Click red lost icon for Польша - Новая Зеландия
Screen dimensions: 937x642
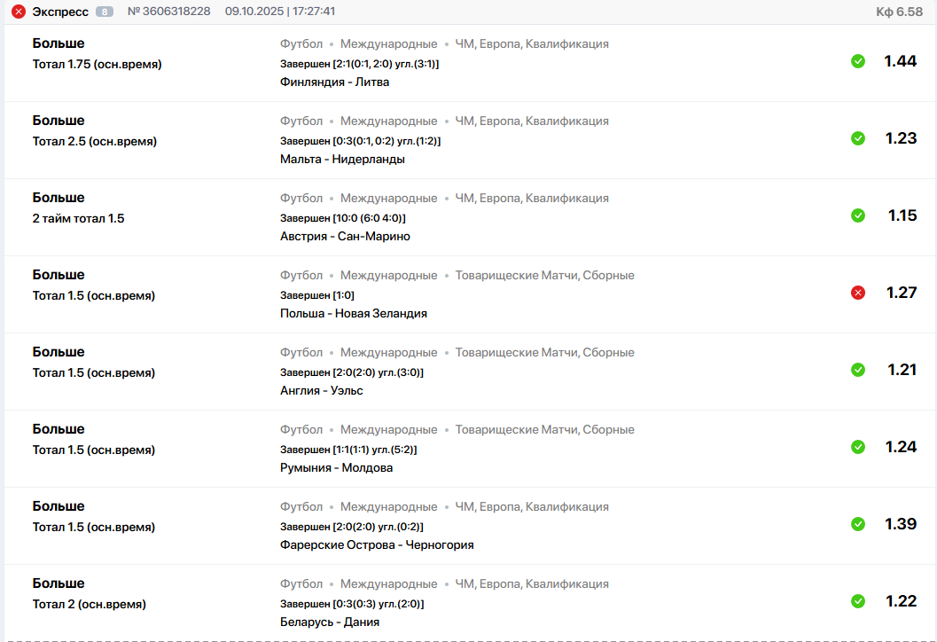pyautogui.click(x=858, y=293)
